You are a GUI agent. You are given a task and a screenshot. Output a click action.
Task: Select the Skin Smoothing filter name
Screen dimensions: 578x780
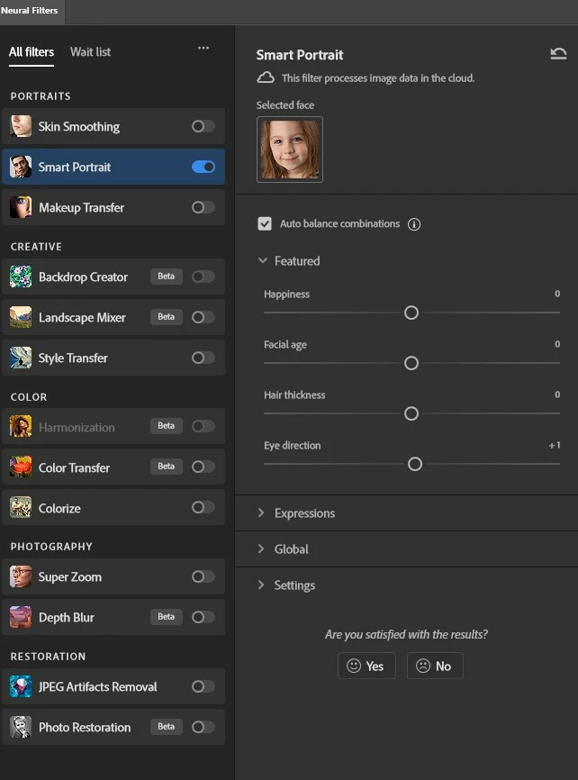point(79,127)
